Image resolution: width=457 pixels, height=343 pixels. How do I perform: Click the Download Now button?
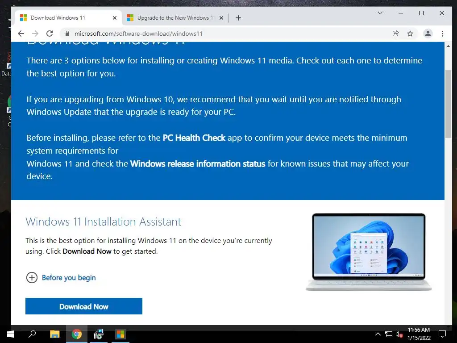pyautogui.click(x=83, y=306)
